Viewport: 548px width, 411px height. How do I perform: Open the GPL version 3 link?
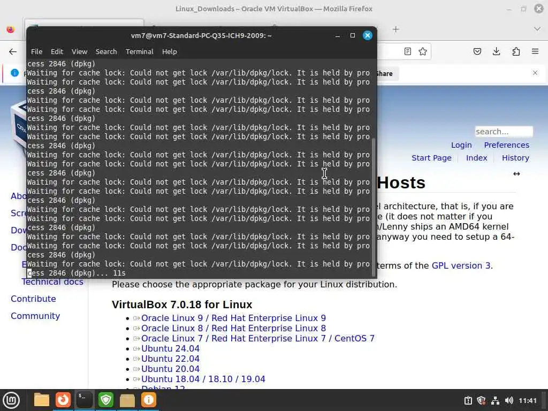pyautogui.click(x=461, y=265)
